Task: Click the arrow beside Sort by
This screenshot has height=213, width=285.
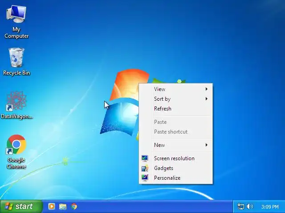Action: (x=207, y=99)
